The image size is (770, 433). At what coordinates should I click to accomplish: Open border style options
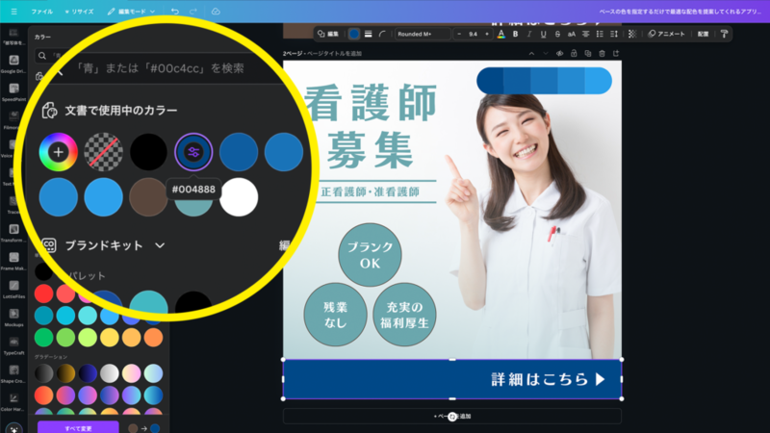(x=368, y=34)
